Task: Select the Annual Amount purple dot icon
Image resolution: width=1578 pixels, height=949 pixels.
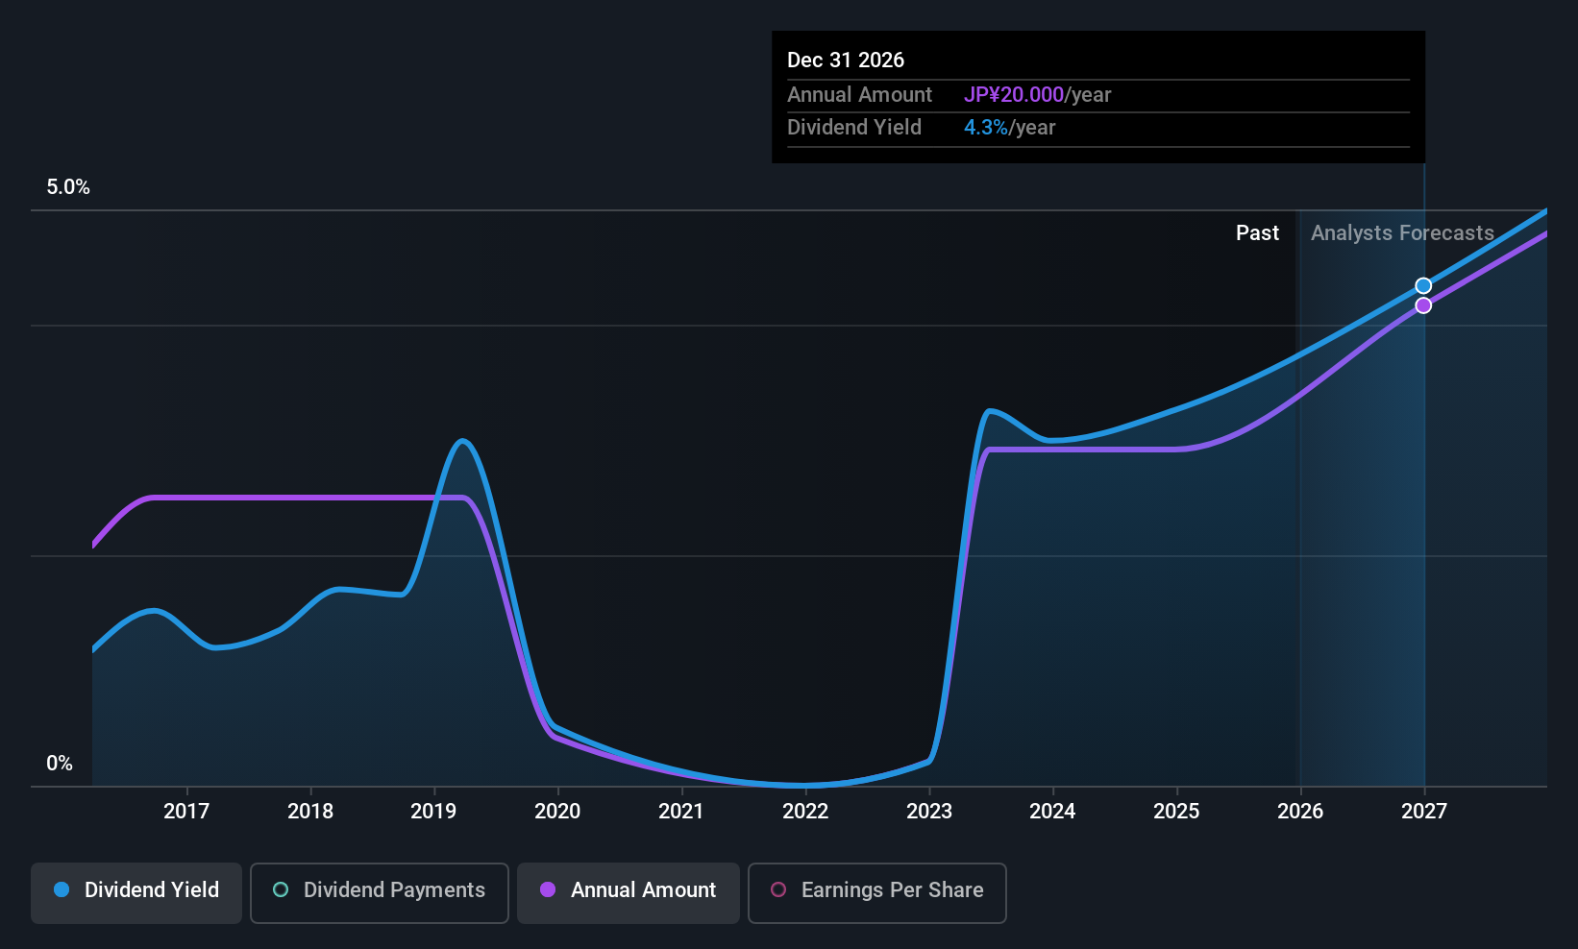Action: tap(547, 890)
